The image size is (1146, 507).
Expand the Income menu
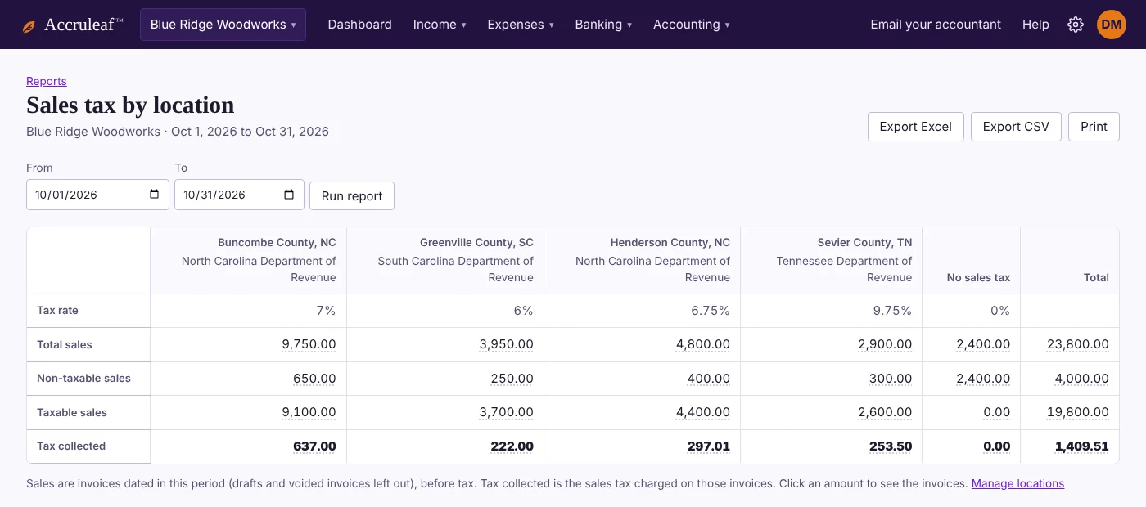(440, 25)
